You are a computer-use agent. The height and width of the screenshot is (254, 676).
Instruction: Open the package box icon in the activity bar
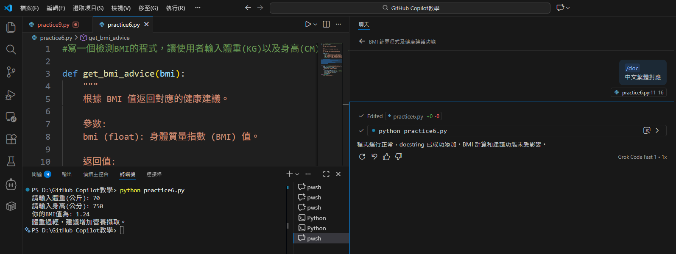point(11,206)
